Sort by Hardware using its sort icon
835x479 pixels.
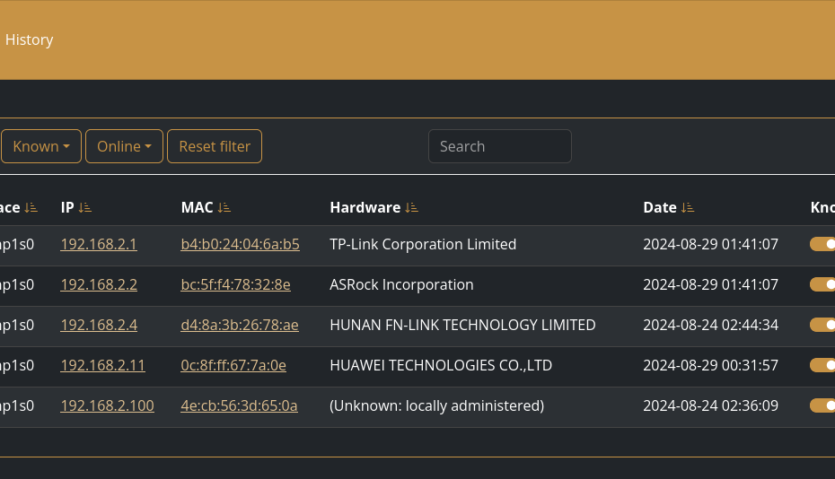coord(411,207)
